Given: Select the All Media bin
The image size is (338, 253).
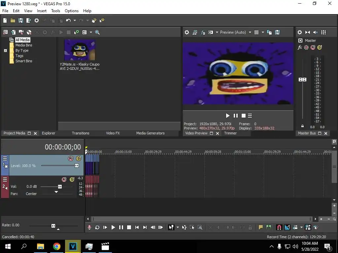Looking at the screenshot, I should click(x=22, y=40).
